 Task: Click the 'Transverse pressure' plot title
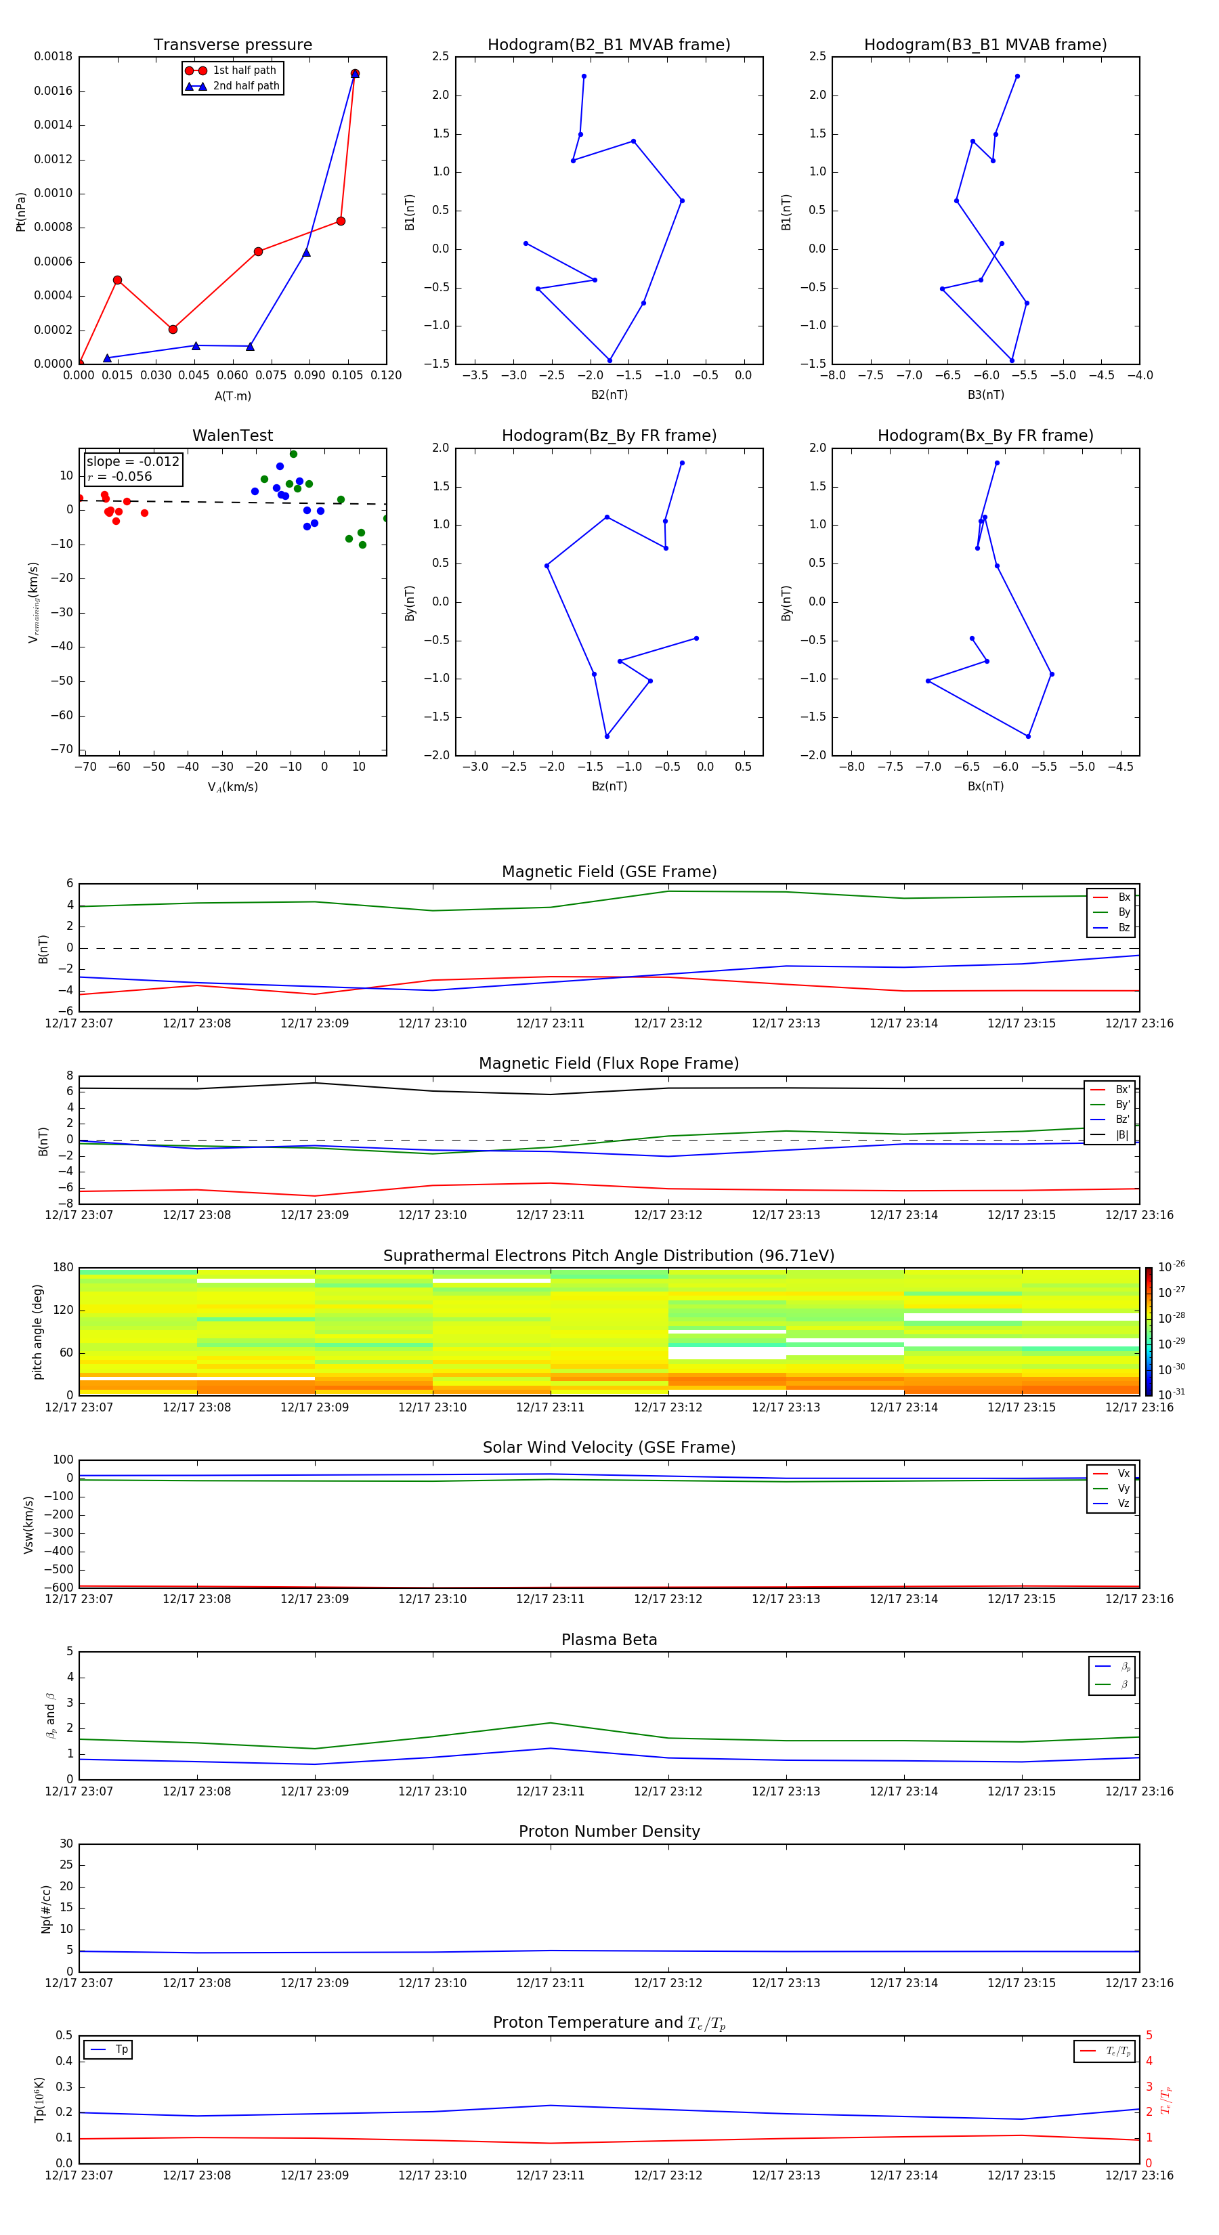(x=232, y=45)
